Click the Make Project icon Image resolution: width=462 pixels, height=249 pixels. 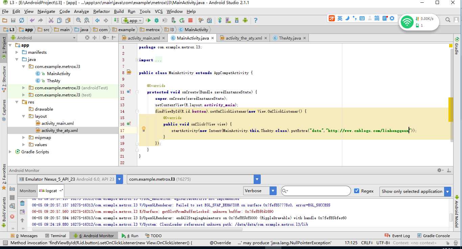point(116,20)
